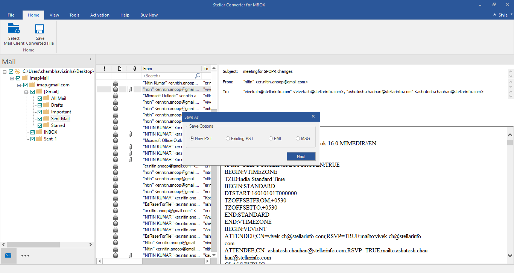This screenshot has width=514, height=273.
Task: Choose the EML save format option
Action: [271, 139]
